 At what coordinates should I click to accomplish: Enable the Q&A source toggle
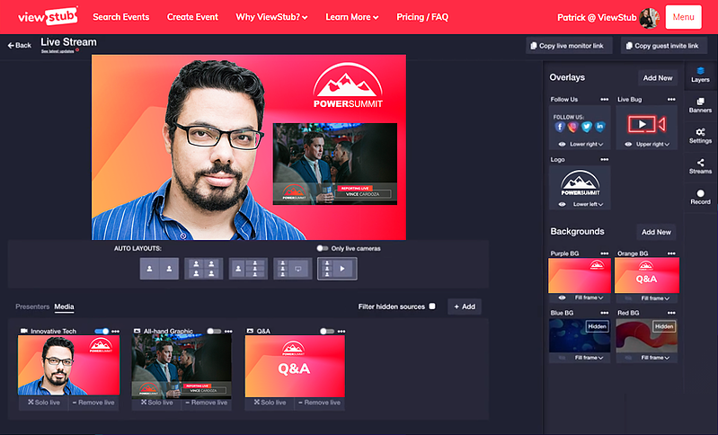pyautogui.click(x=327, y=331)
